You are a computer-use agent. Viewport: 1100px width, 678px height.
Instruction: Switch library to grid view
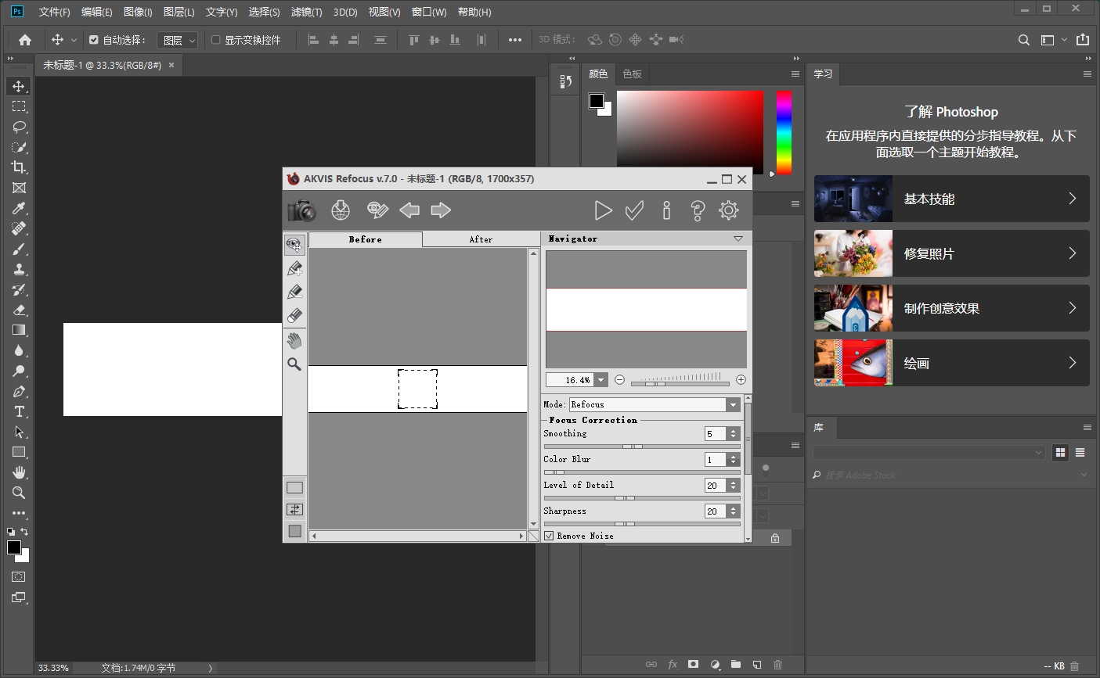1061,452
